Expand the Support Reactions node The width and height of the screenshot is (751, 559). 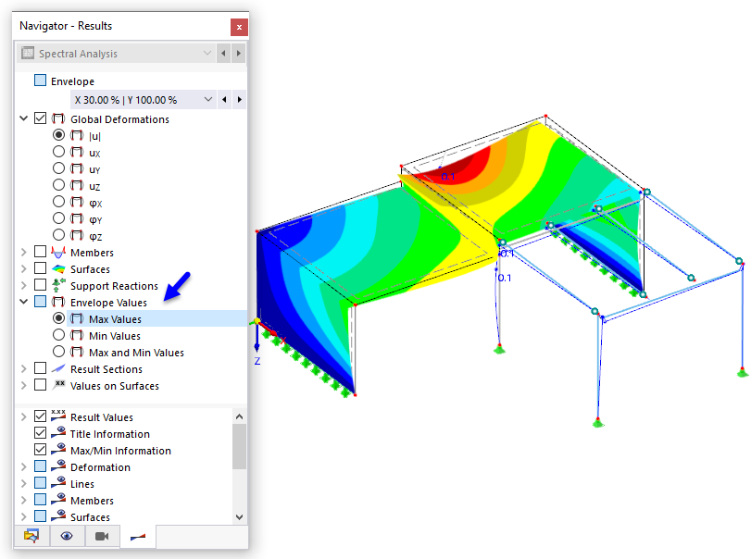[23, 285]
